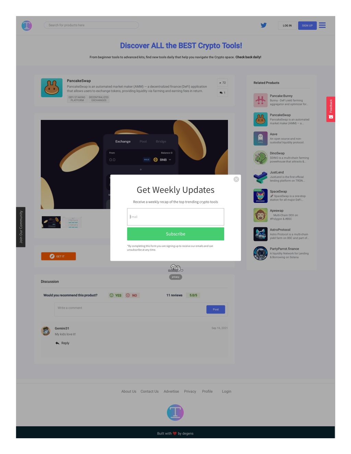The image size is (351, 454).
Task: Click the site logo in header
Action: click(x=27, y=26)
